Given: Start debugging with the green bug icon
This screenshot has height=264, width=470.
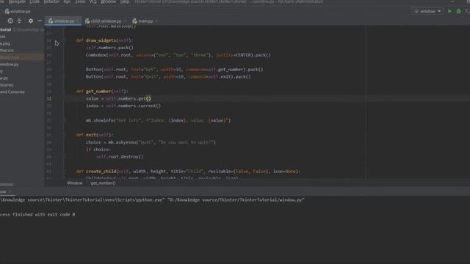Looking at the screenshot, I should click(458, 12).
